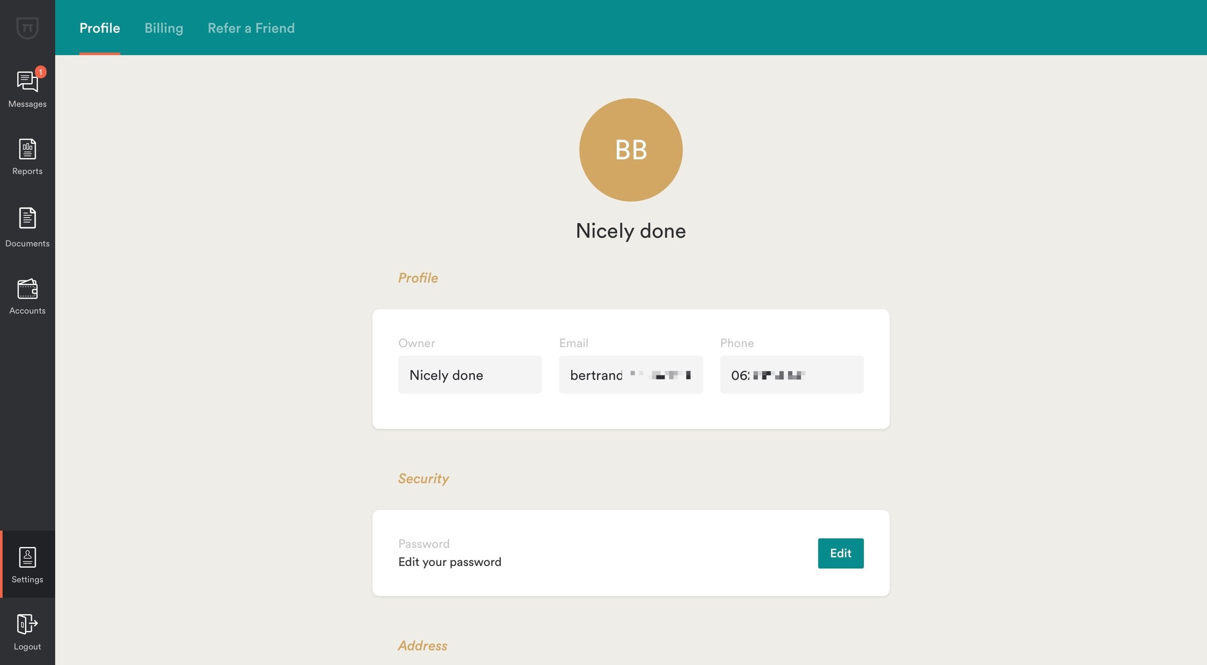Click Edit button for password
1207x665 pixels.
tap(840, 553)
